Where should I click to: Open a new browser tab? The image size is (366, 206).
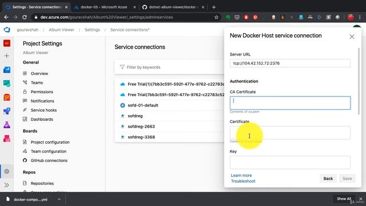click(213, 7)
